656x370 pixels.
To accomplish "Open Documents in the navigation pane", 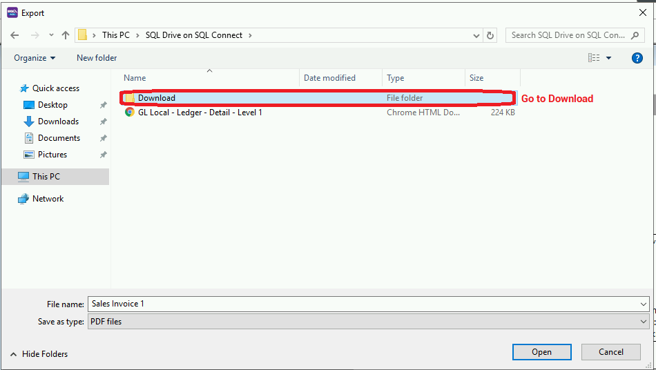I will tap(59, 138).
